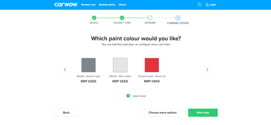The width and height of the screenshot is (271, 125).
Task: Click the Model step checkmark
Action: coord(94,18)
